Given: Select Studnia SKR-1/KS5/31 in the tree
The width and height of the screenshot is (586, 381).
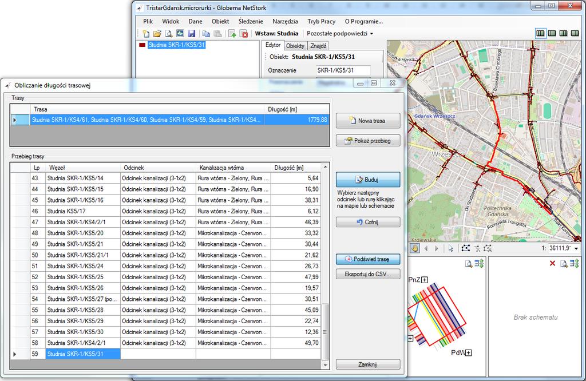Looking at the screenshot, I should pyautogui.click(x=176, y=45).
